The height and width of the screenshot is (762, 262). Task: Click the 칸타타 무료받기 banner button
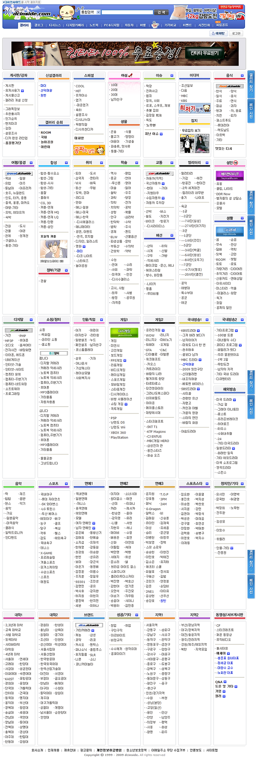click(x=205, y=53)
